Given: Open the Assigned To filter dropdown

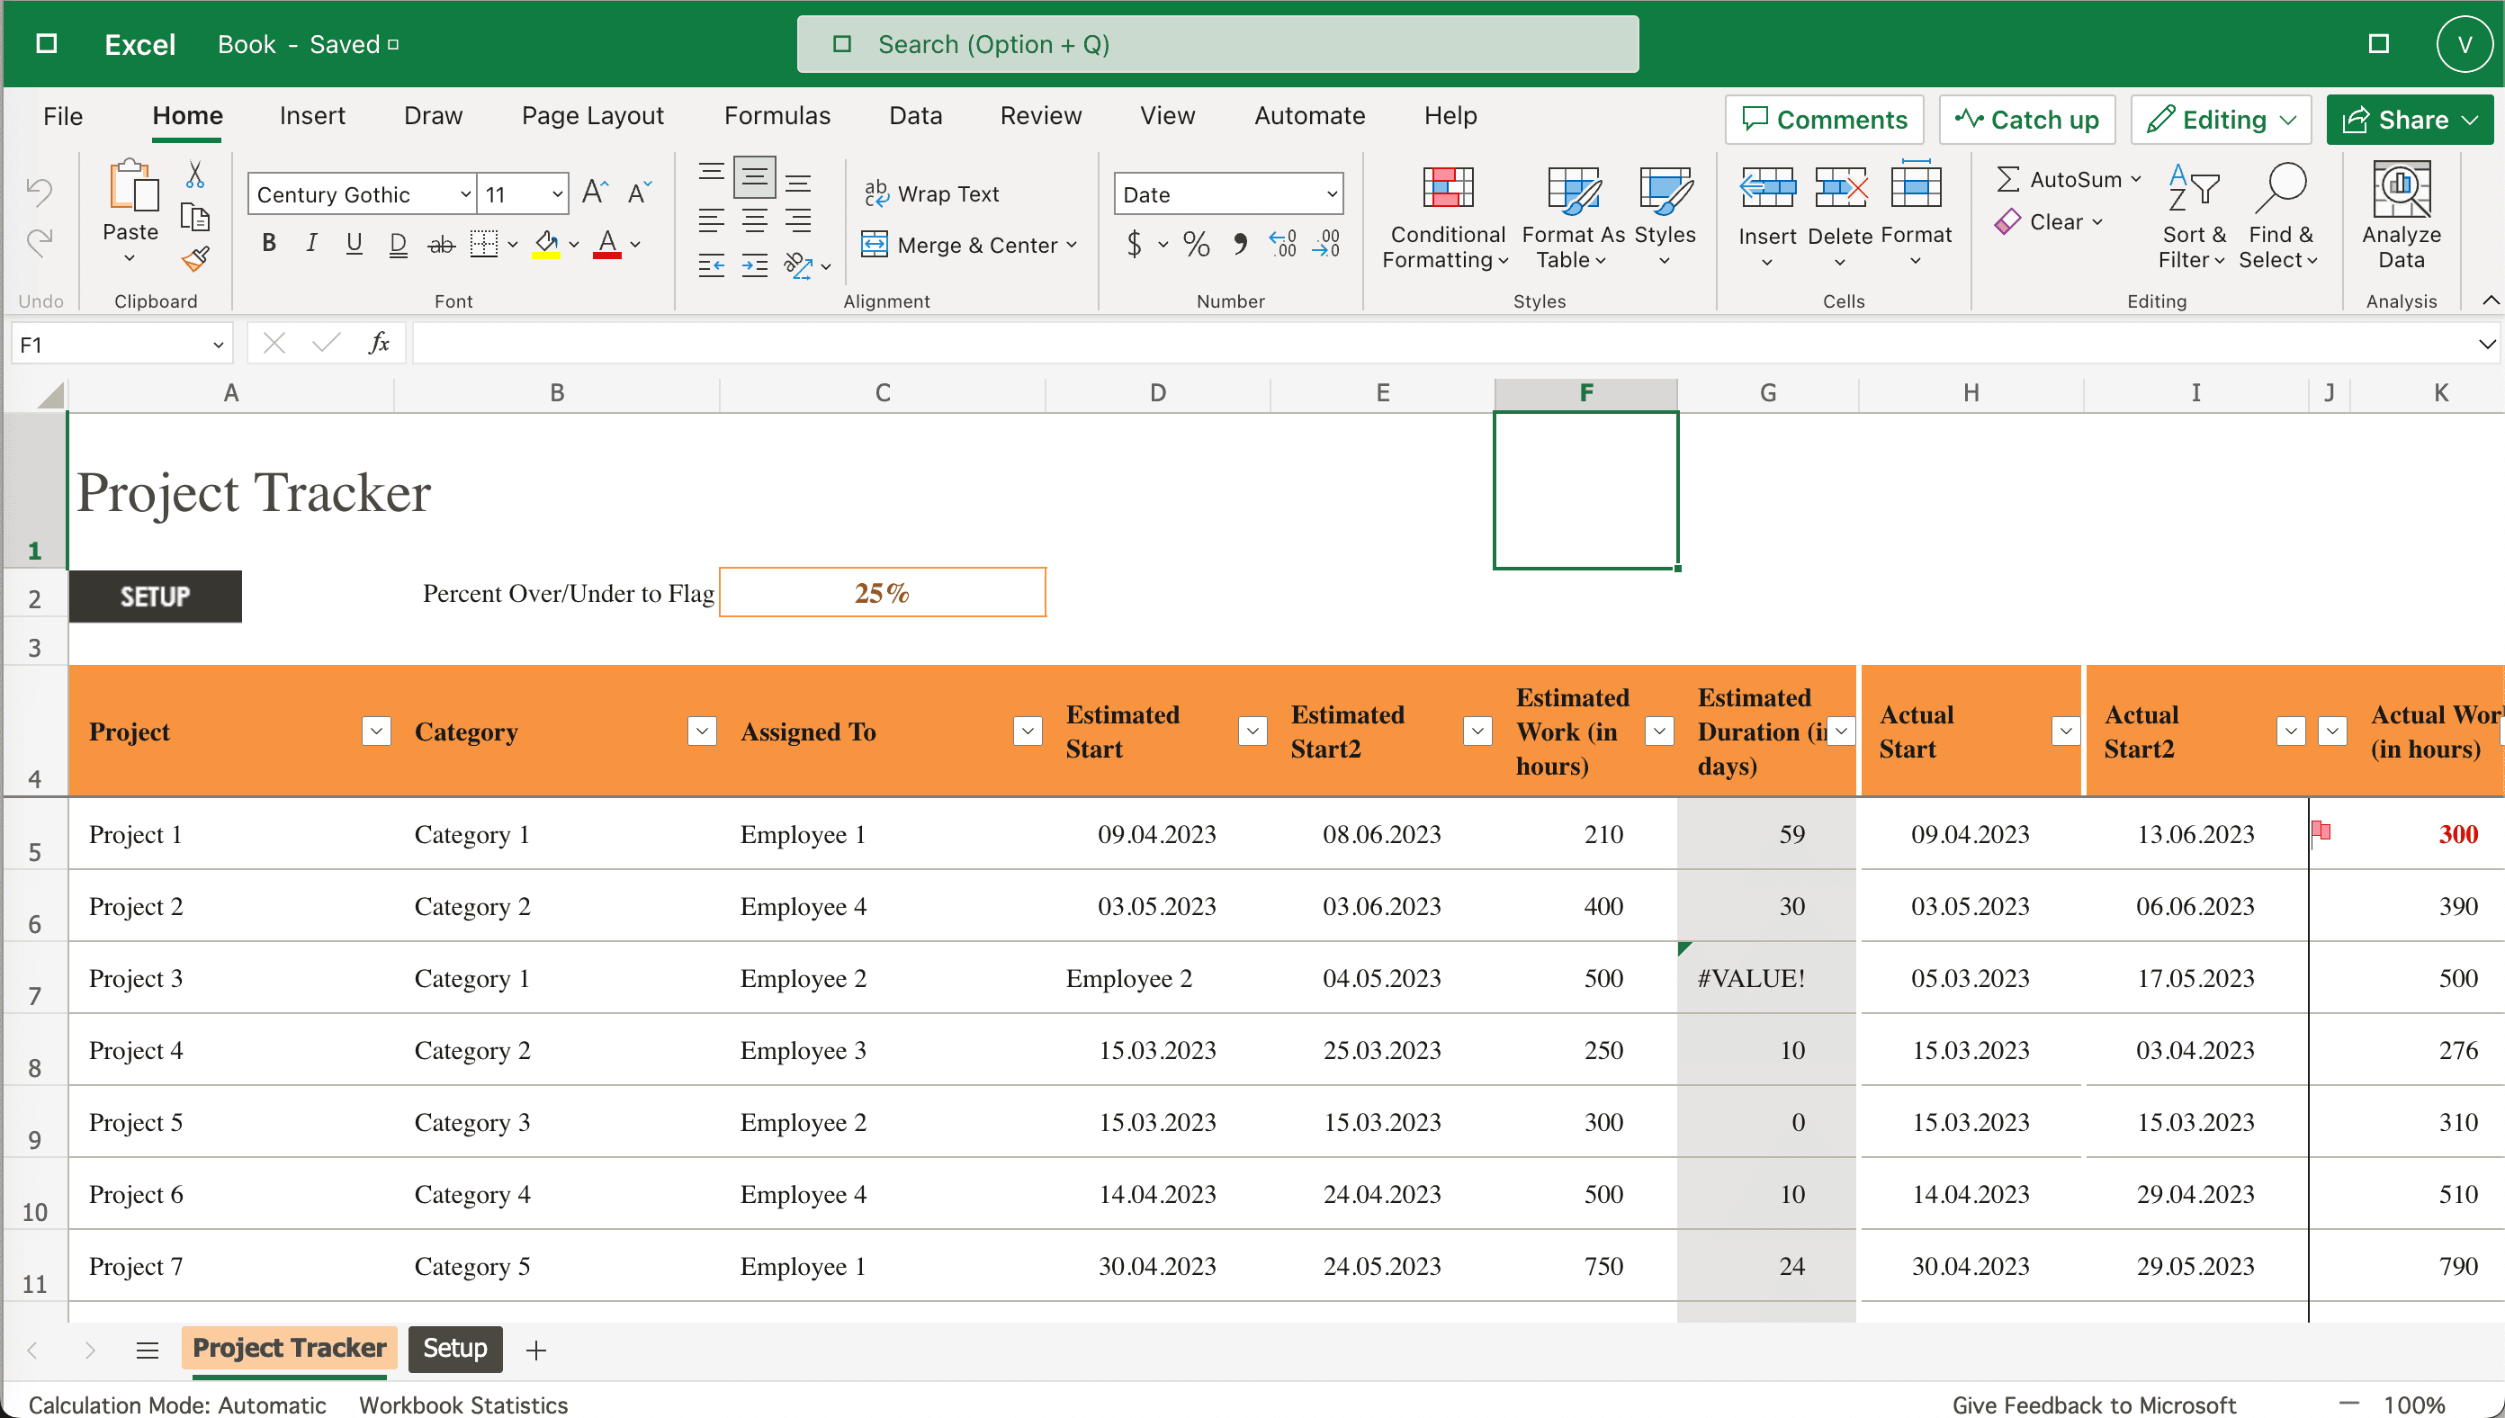Looking at the screenshot, I should point(1028,731).
